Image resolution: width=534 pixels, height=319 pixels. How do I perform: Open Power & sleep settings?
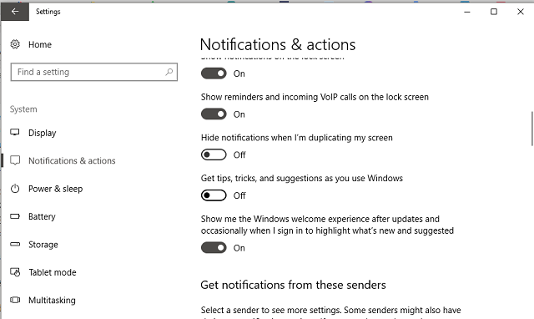pos(56,189)
